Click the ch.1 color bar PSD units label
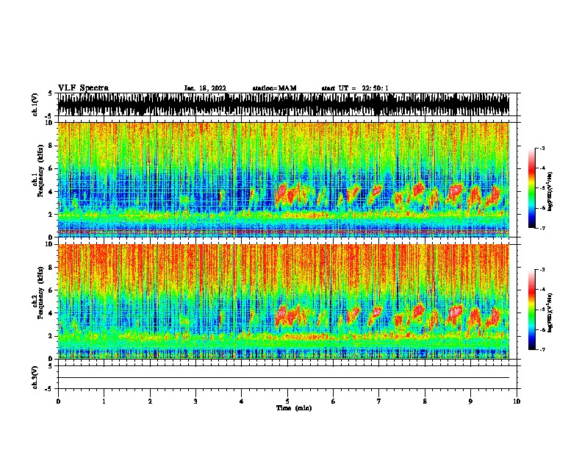 (550, 191)
